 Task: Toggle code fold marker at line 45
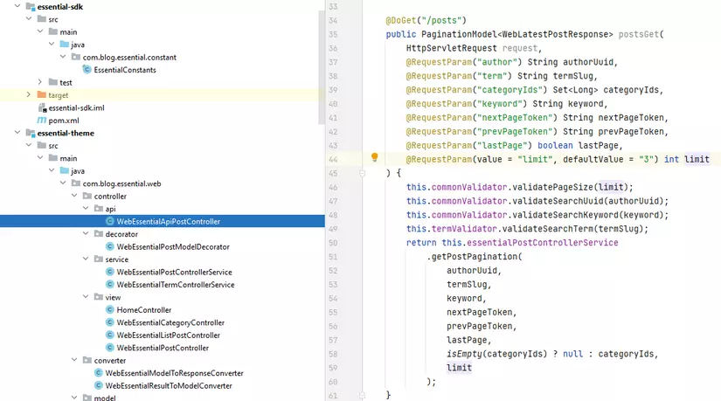362,173
